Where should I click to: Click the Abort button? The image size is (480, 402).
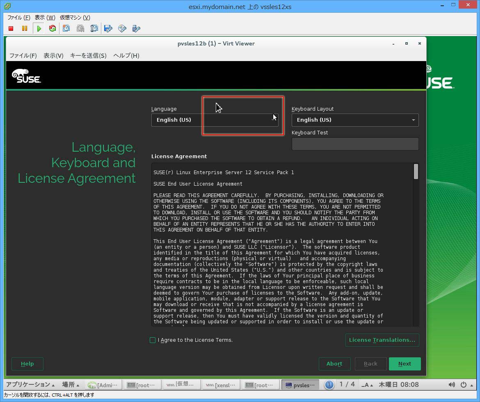(x=334, y=364)
